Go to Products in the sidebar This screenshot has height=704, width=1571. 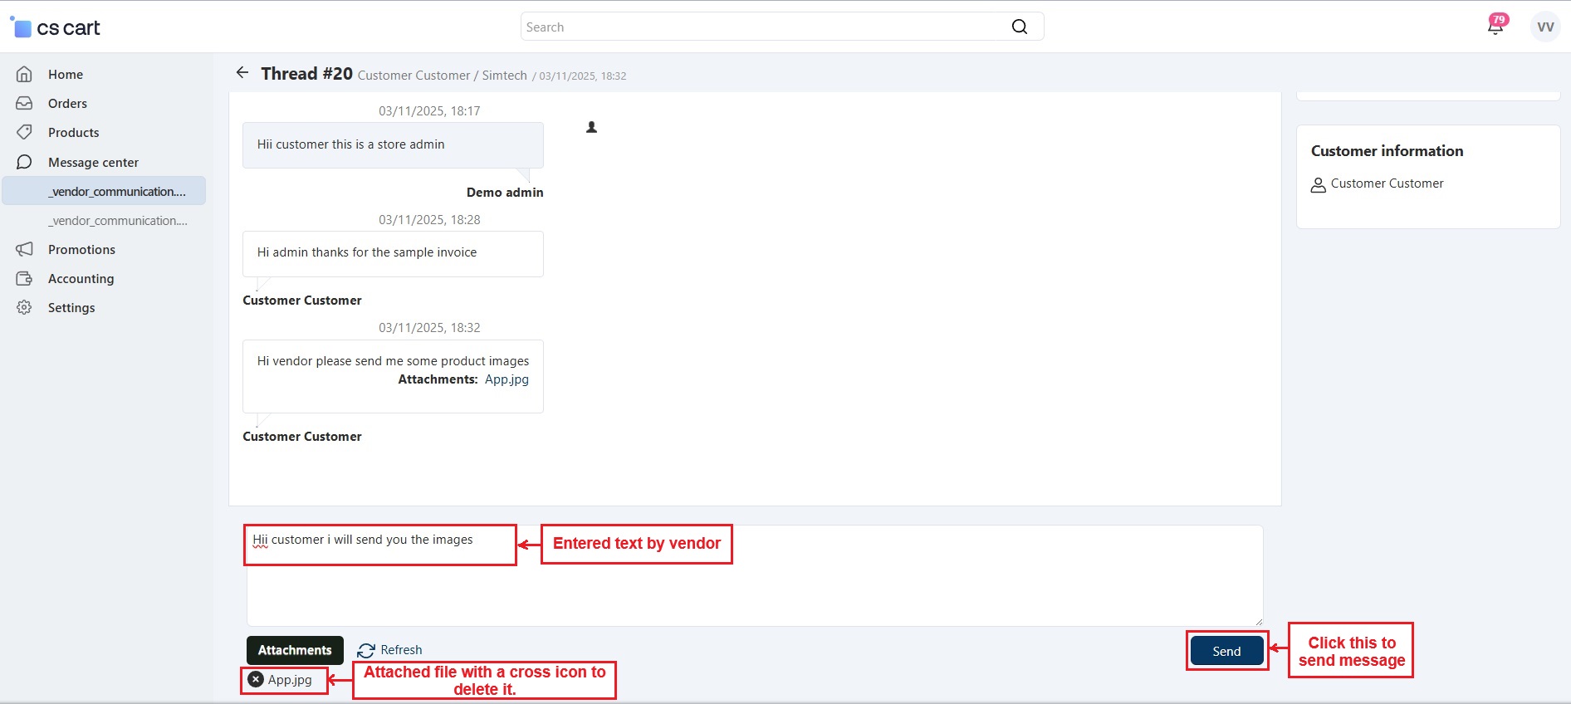[73, 133]
